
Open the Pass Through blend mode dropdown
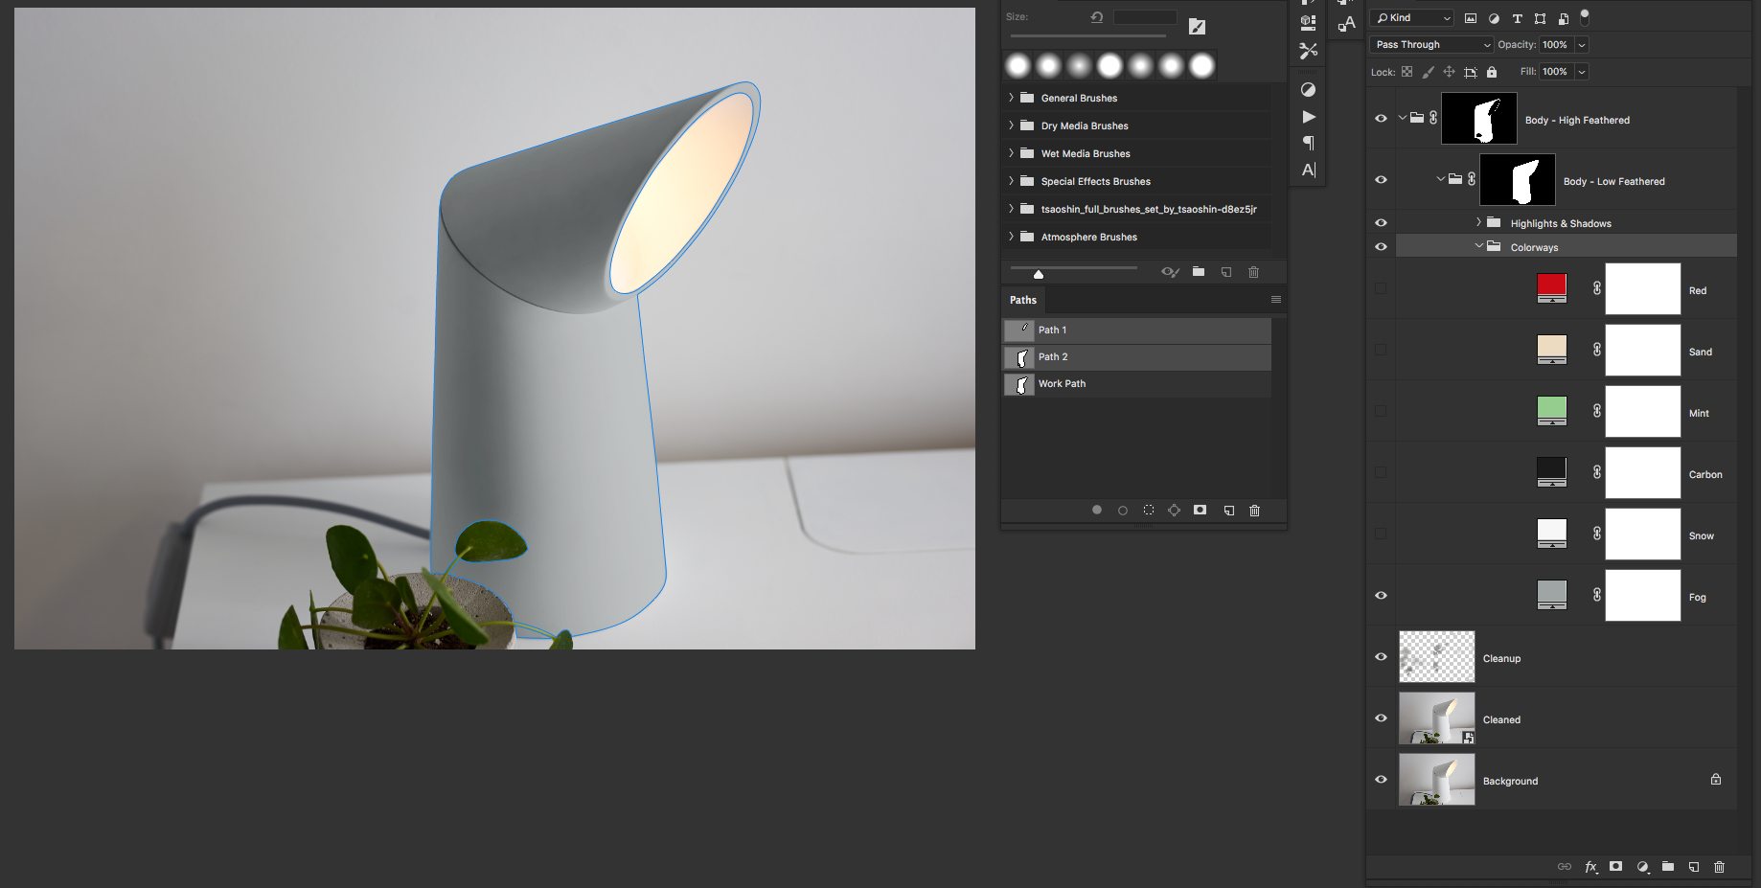tap(1431, 45)
